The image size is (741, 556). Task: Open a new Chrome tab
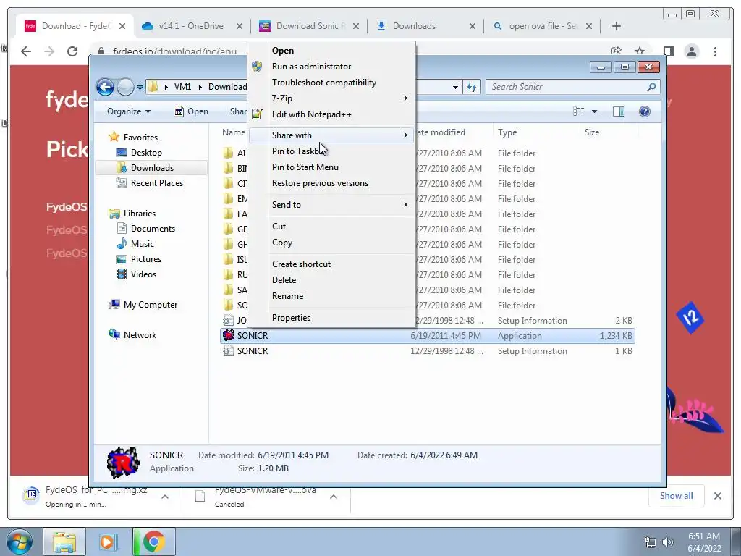click(x=617, y=26)
